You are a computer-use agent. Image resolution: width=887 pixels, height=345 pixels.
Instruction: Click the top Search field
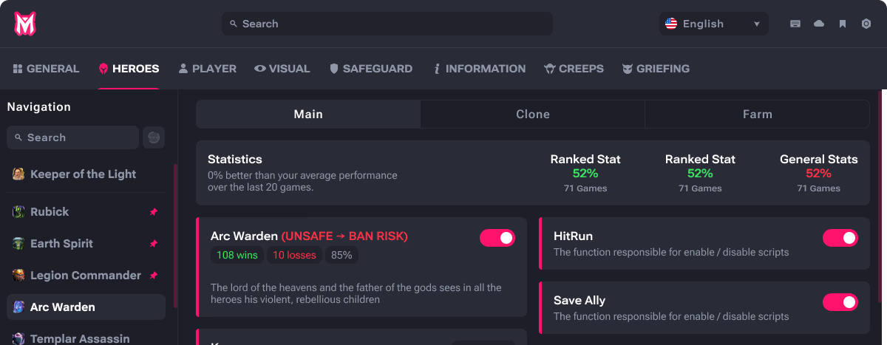tap(387, 24)
